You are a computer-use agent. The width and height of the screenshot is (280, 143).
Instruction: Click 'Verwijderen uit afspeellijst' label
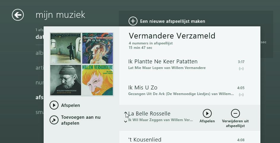coord(235,123)
